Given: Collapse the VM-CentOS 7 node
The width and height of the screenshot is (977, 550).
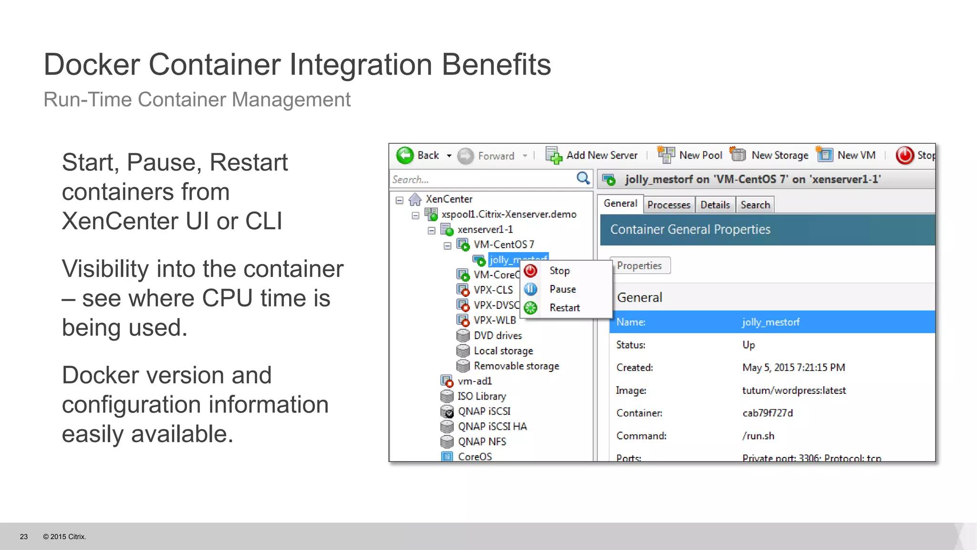Looking at the screenshot, I should click(447, 246).
